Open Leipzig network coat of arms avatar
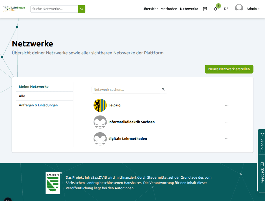The height and width of the screenshot is (201, 265). point(100,105)
